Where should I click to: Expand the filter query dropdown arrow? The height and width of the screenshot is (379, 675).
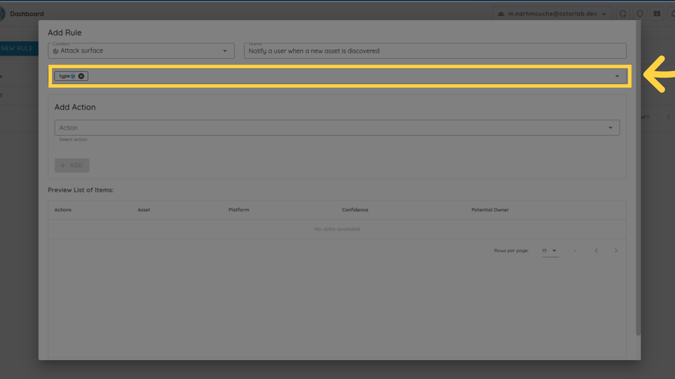(617, 76)
